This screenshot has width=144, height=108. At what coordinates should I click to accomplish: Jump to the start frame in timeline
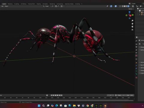point(51,95)
